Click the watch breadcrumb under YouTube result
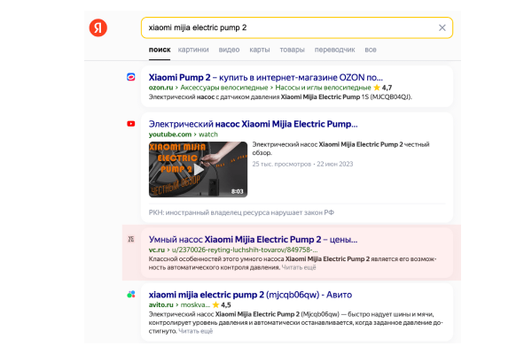532x354 pixels. 208,135
